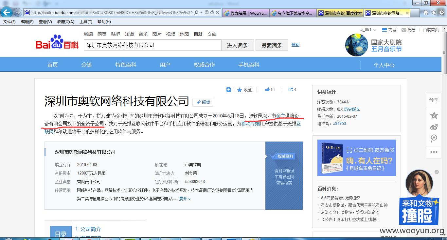Click the 百度首页 link at top right
Screen dimensions: 447x240
[431, 30]
